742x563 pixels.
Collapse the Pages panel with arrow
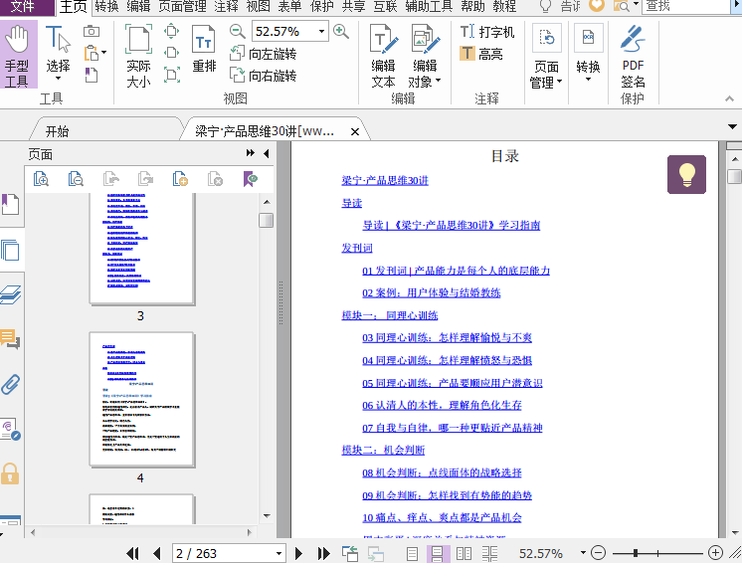pos(267,153)
